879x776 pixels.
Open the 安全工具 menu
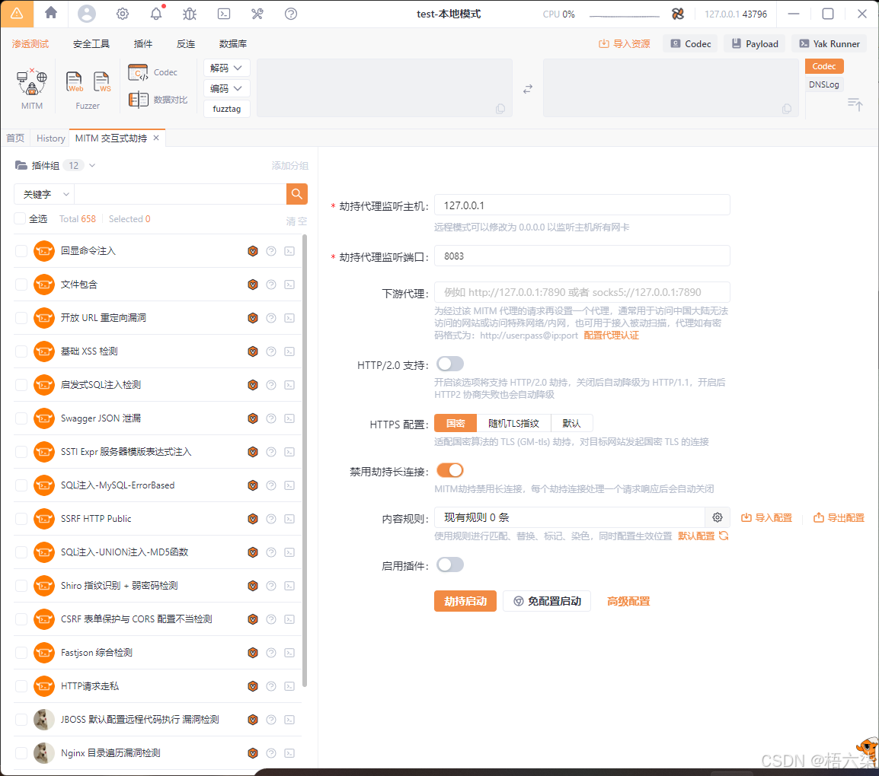(x=91, y=44)
